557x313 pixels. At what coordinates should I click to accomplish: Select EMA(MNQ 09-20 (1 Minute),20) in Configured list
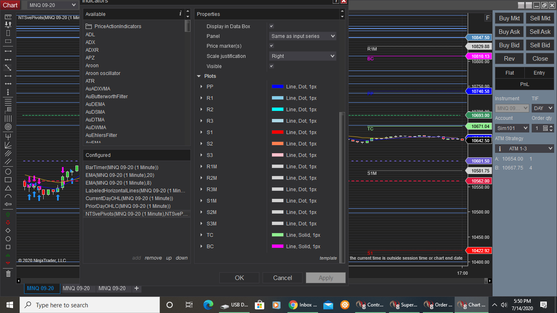click(x=120, y=175)
